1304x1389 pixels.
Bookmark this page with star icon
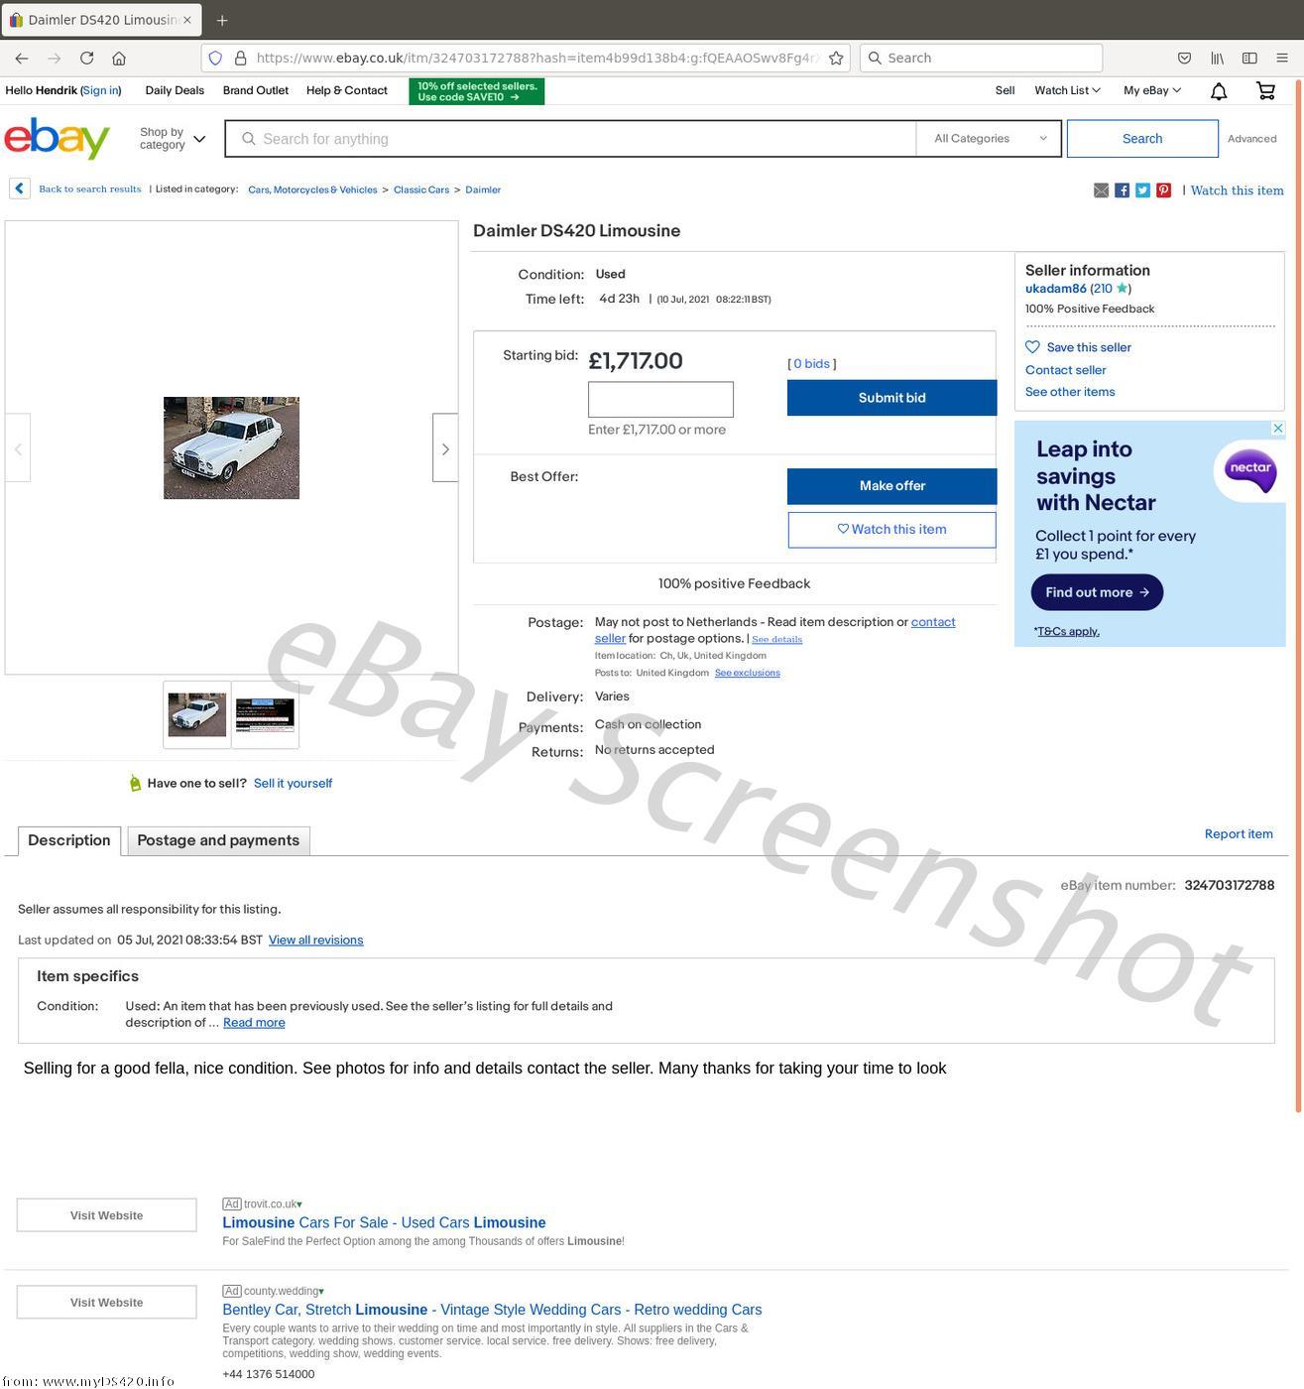[836, 59]
